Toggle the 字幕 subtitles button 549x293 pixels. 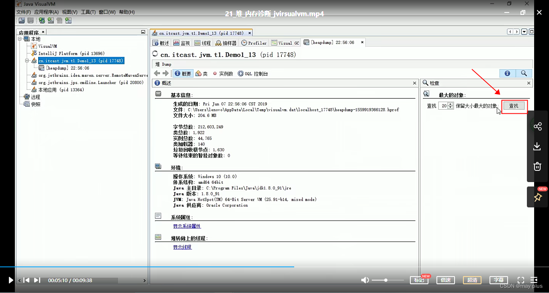coord(499,280)
